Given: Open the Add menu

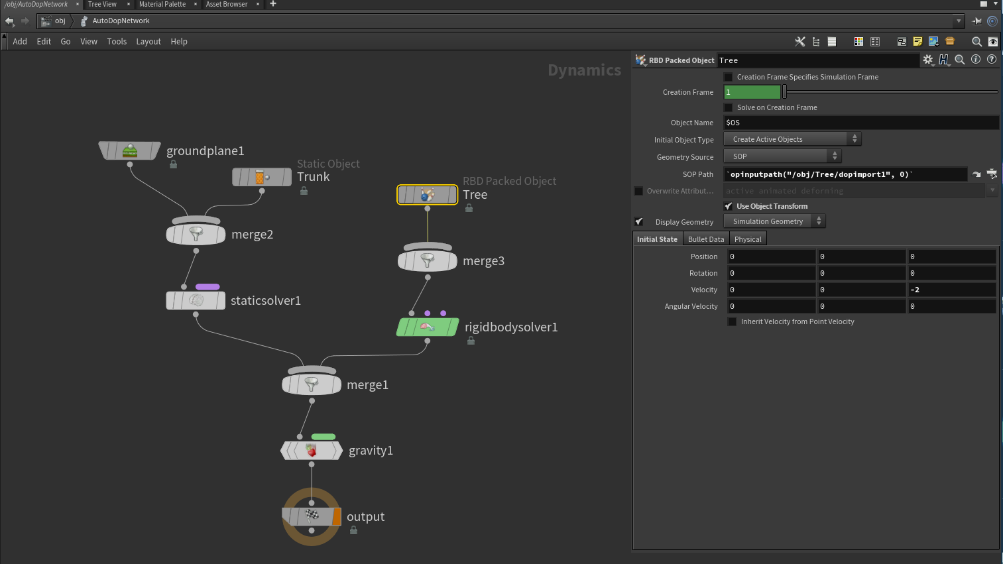Looking at the screenshot, I should [x=20, y=41].
